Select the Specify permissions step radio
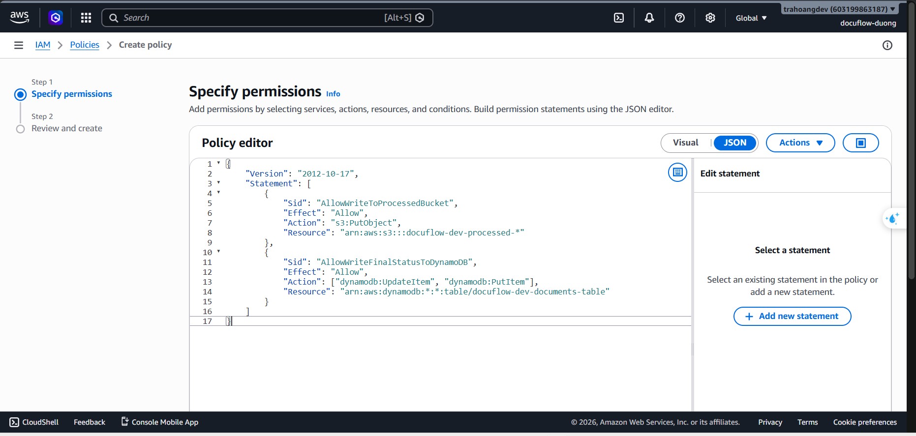Image resolution: width=916 pixels, height=436 pixels. pyautogui.click(x=20, y=94)
